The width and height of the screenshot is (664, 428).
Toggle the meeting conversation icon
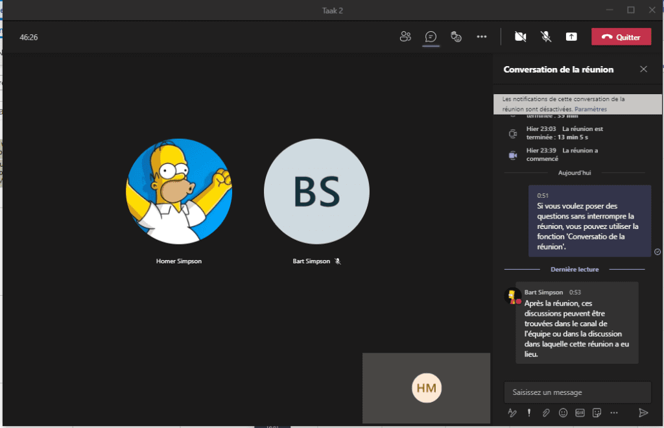click(x=431, y=37)
